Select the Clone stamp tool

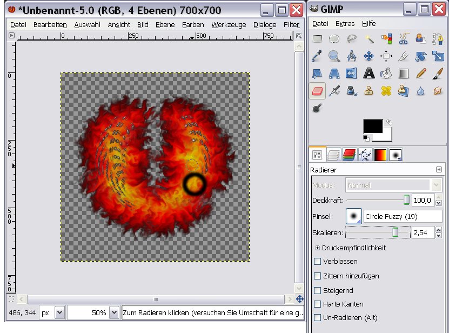pos(369,91)
